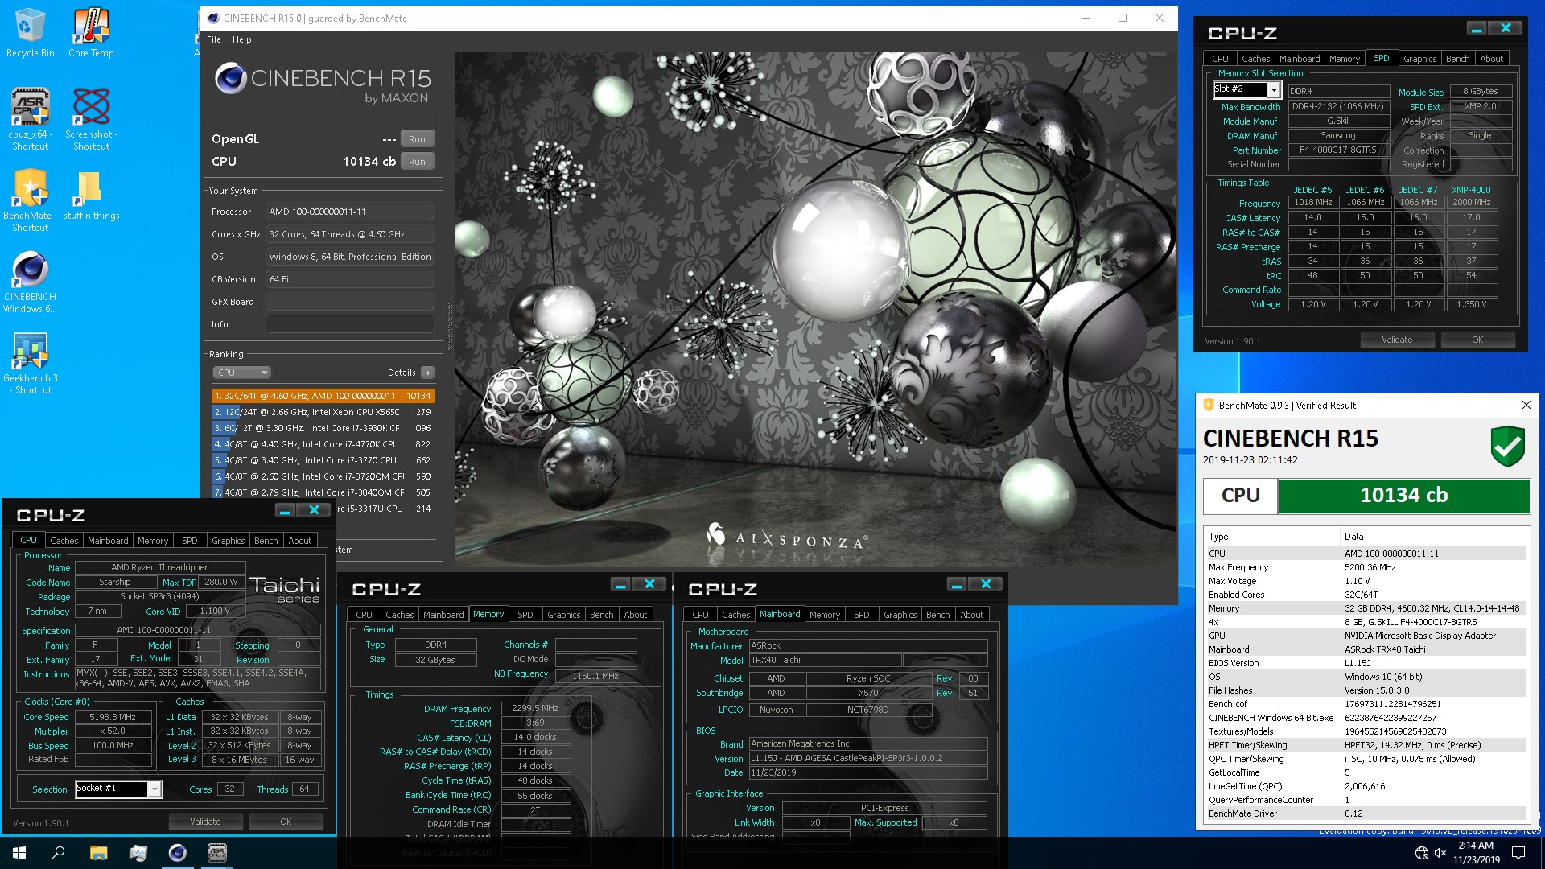
Task: Select About tab in Mainboard CPU-Z window
Action: pos(971,615)
